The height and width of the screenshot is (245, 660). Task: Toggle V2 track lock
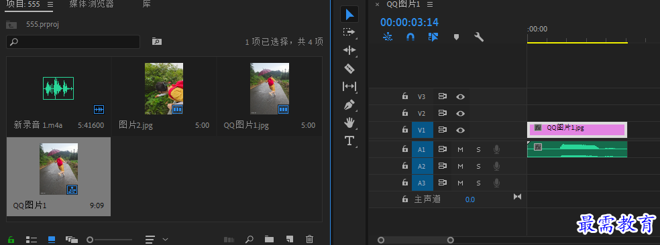tap(405, 113)
